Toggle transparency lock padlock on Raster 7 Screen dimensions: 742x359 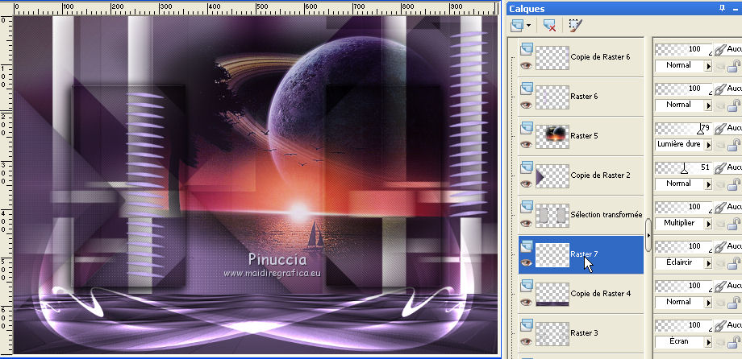735,263
